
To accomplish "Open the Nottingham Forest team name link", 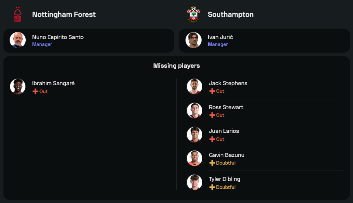I will coord(64,14).
